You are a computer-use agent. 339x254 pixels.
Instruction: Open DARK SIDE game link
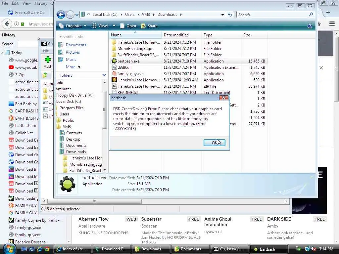click(279, 219)
